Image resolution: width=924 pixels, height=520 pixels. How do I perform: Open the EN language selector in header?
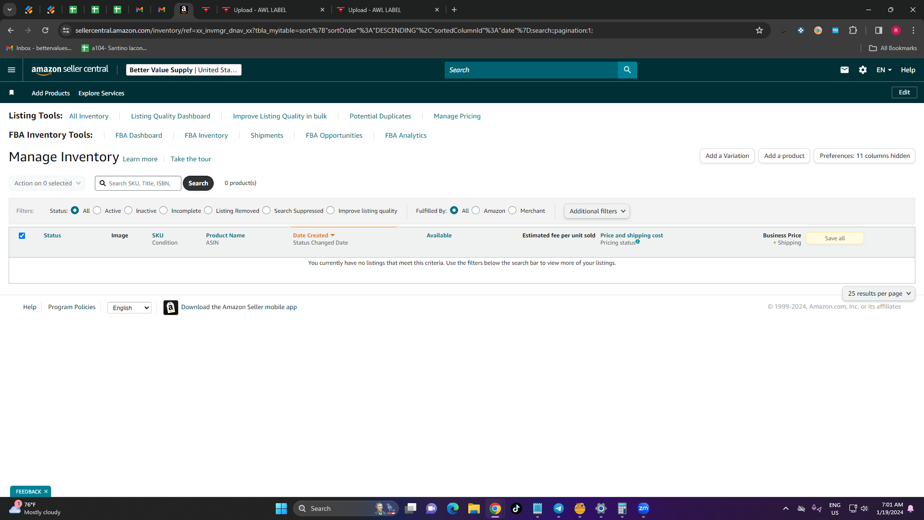[x=884, y=70]
